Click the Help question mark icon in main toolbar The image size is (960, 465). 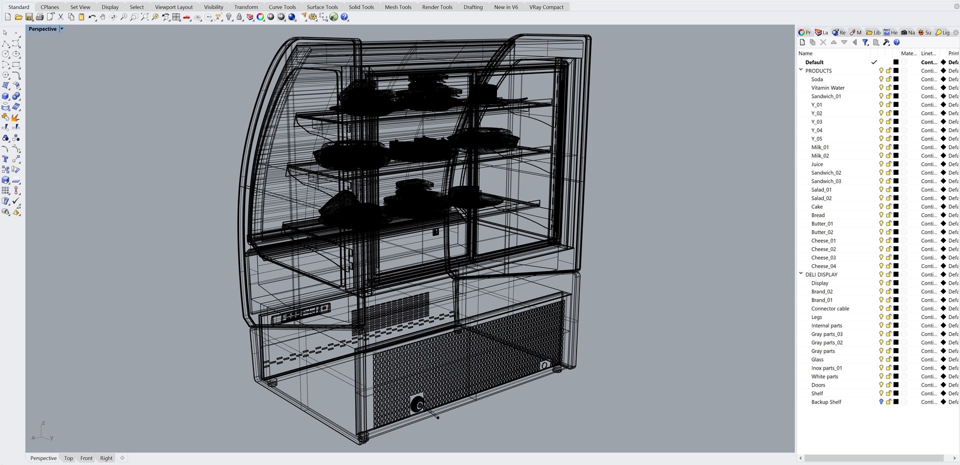344,17
